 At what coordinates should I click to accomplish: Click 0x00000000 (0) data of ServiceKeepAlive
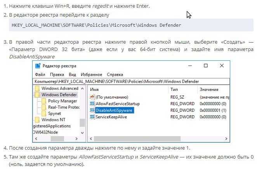click(x=213, y=117)
